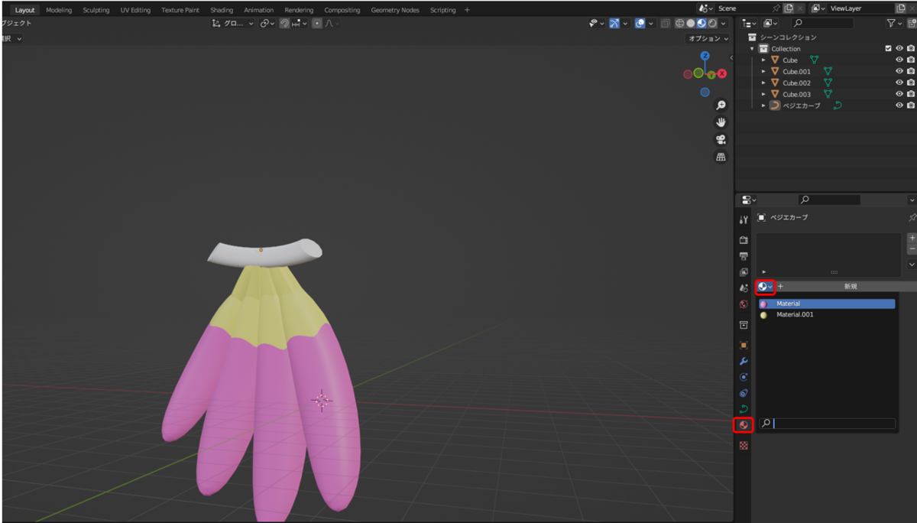Expand the Cube.002 tree item
This screenshot has width=917, height=523.
pyautogui.click(x=763, y=83)
